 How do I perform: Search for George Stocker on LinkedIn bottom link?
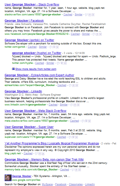coord(90,184)
